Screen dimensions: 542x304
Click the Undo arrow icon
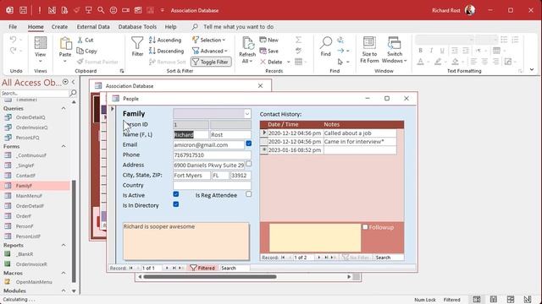click(13, 40)
